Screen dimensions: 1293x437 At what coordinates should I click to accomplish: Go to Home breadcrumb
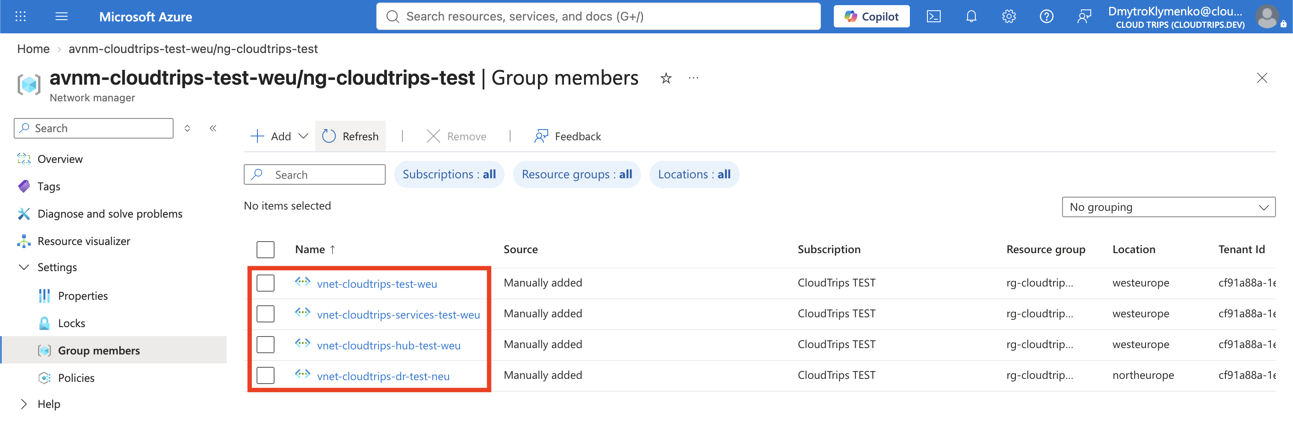pos(33,49)
